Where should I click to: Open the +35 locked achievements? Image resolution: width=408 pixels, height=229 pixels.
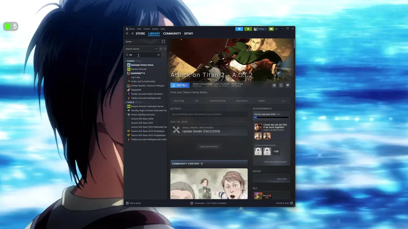click(x=276, y=151)
